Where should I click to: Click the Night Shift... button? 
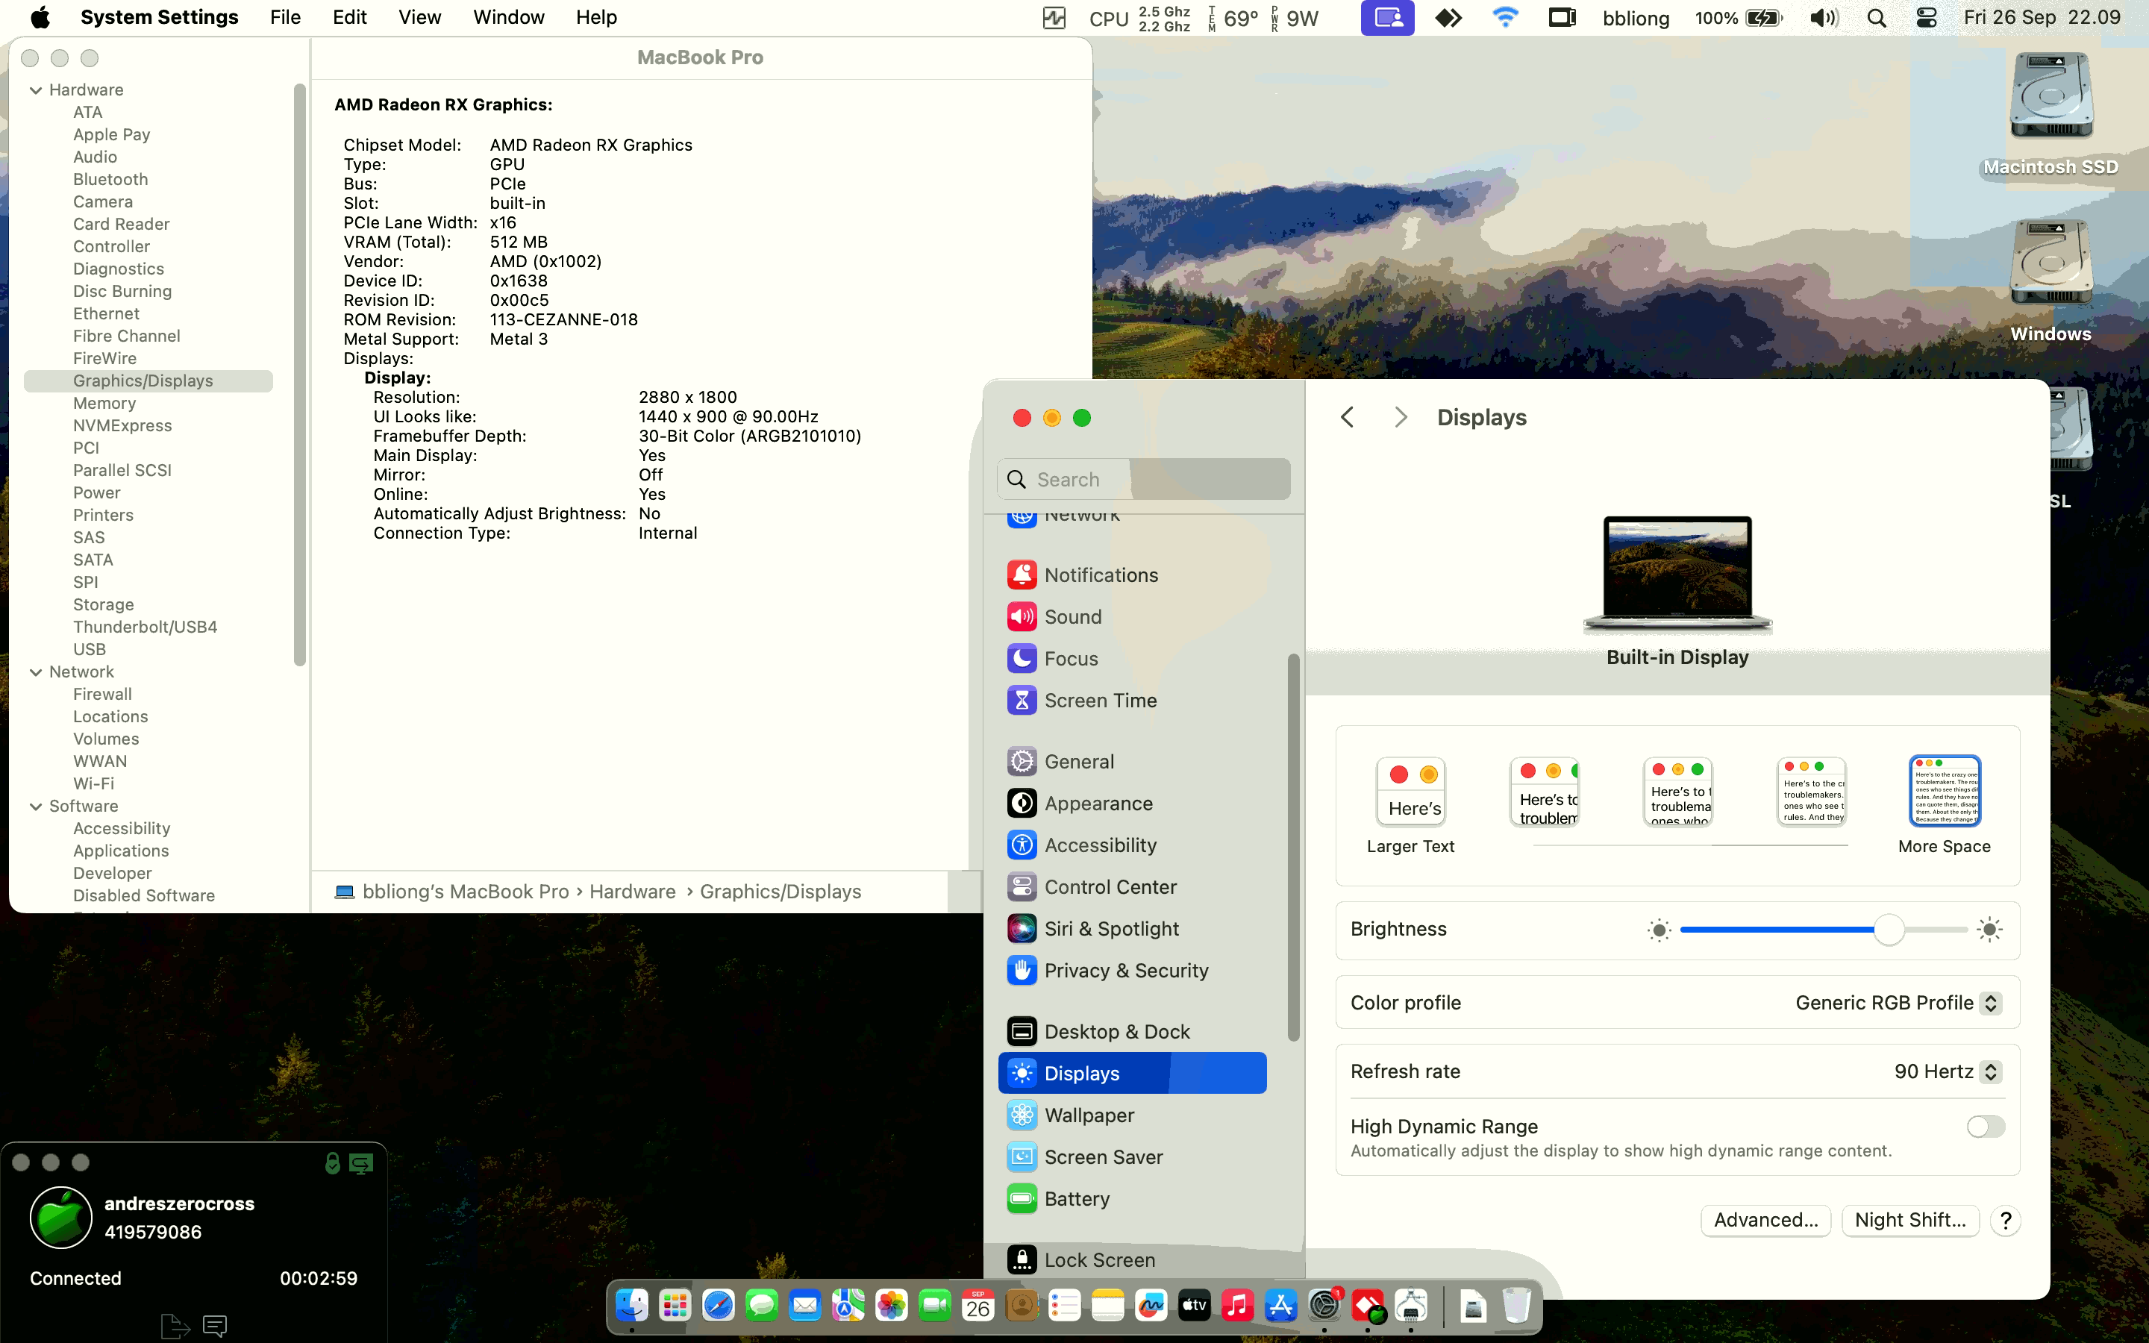(1910, 1220)
